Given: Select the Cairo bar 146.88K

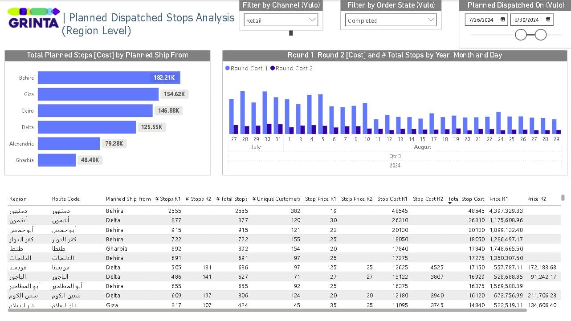Looking at the screenshot, I should point(95,110).
